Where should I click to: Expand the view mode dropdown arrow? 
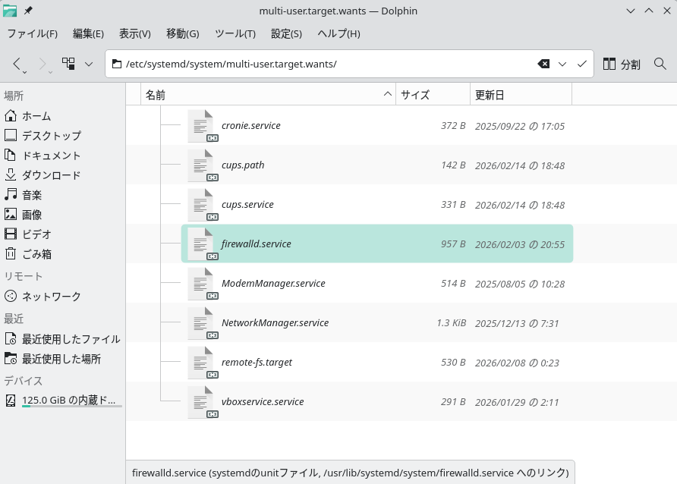[x=89, y=64]
